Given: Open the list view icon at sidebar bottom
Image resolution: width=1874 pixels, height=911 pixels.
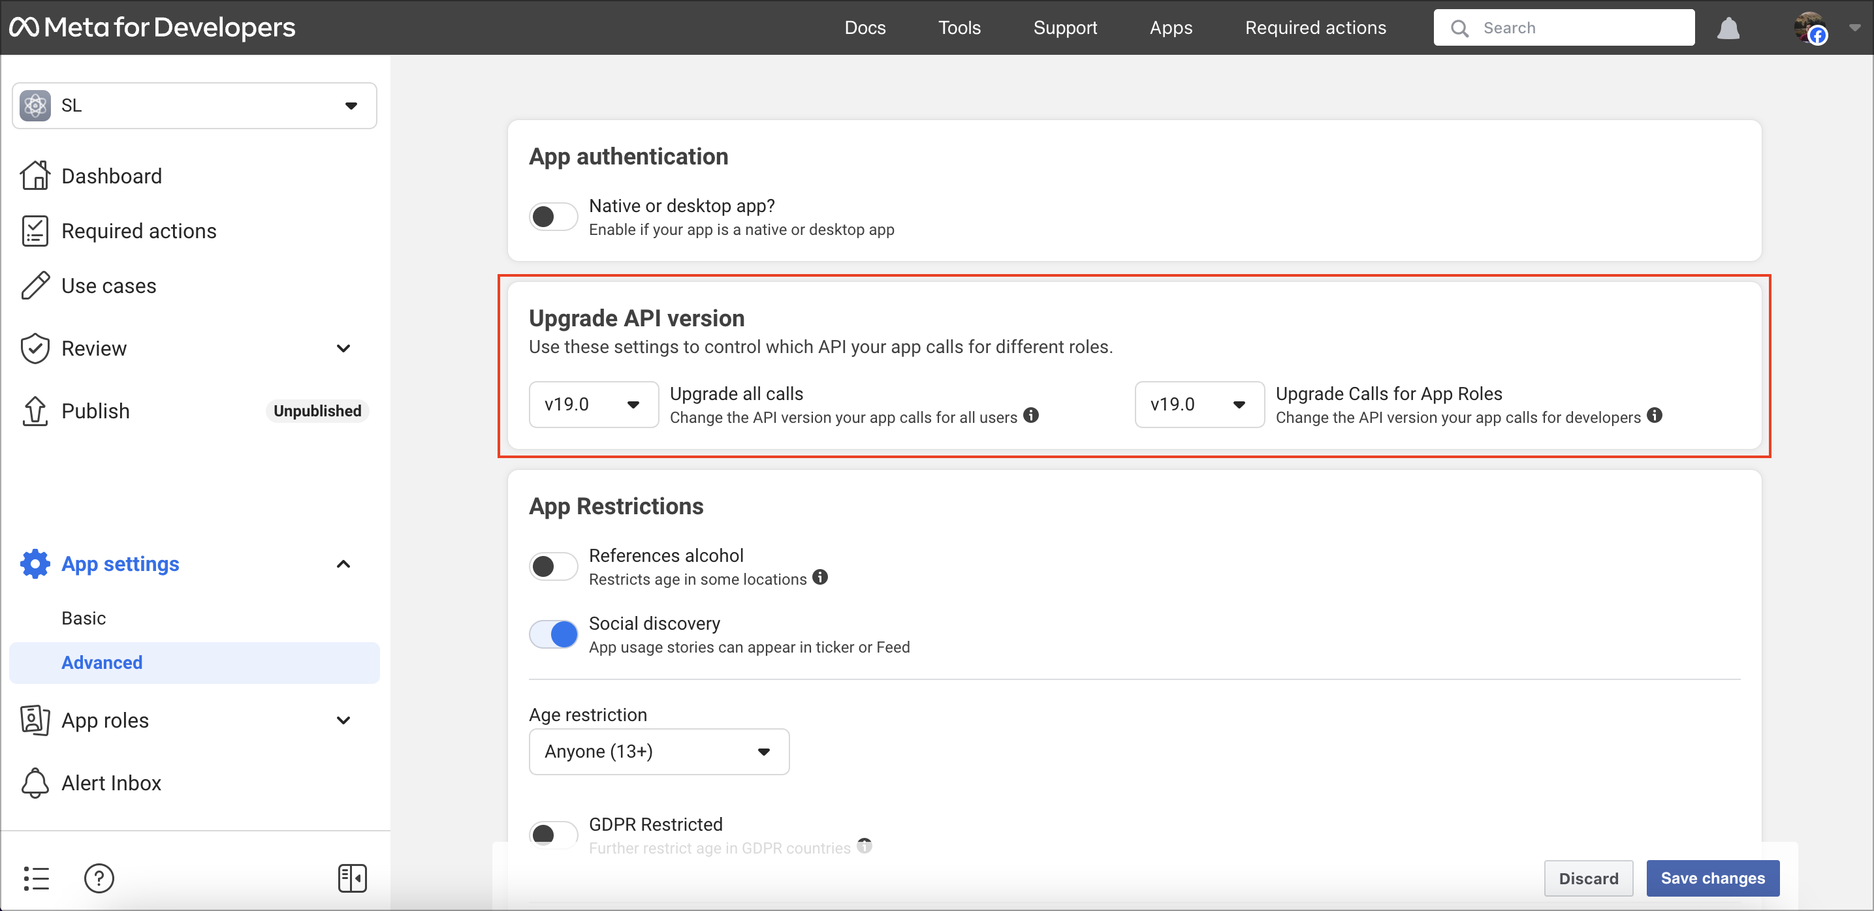Looking at the screenshot, I should click(x=37, y=878).
